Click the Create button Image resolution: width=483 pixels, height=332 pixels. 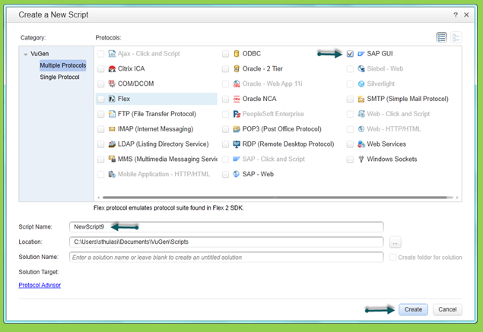[413, 309]
